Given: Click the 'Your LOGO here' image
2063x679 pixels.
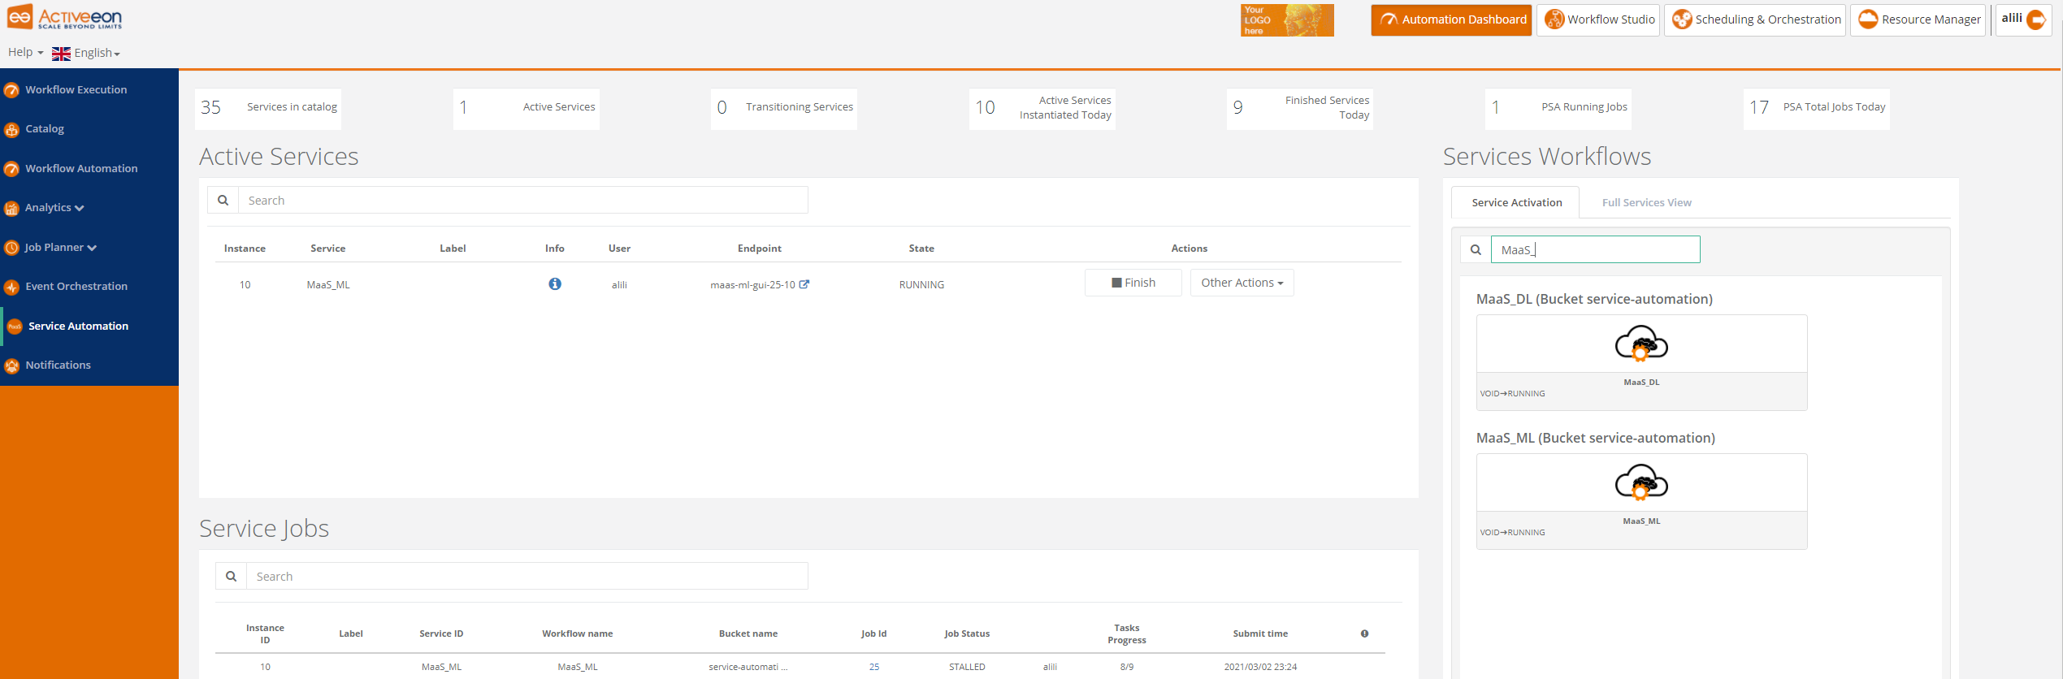Looking at the screenshot, I should 1287,20.
